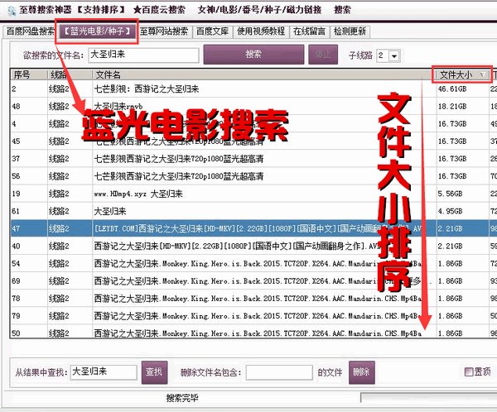Switch to 【蓝光电影/种子】 tab
This screenshot has width=497, height=412.
97,31
